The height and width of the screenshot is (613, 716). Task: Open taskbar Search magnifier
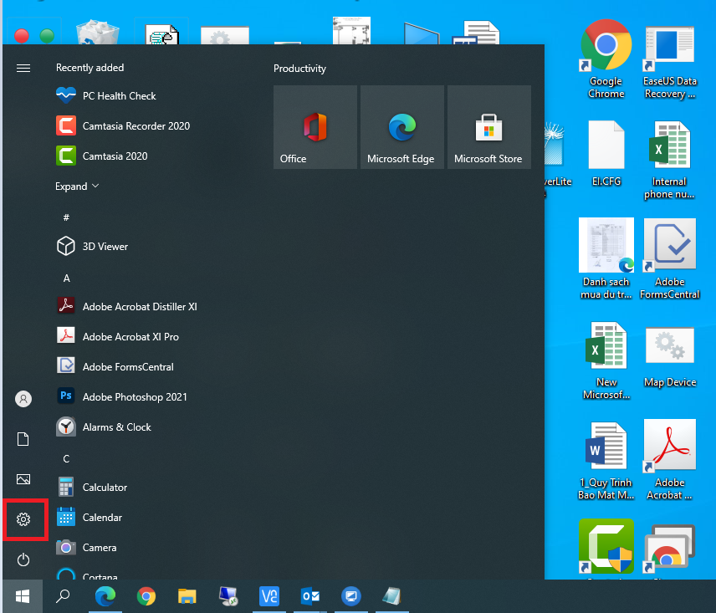63,596
